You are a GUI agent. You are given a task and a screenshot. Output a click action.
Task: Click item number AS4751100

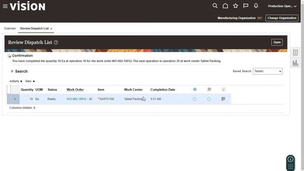tap(106, 99)
